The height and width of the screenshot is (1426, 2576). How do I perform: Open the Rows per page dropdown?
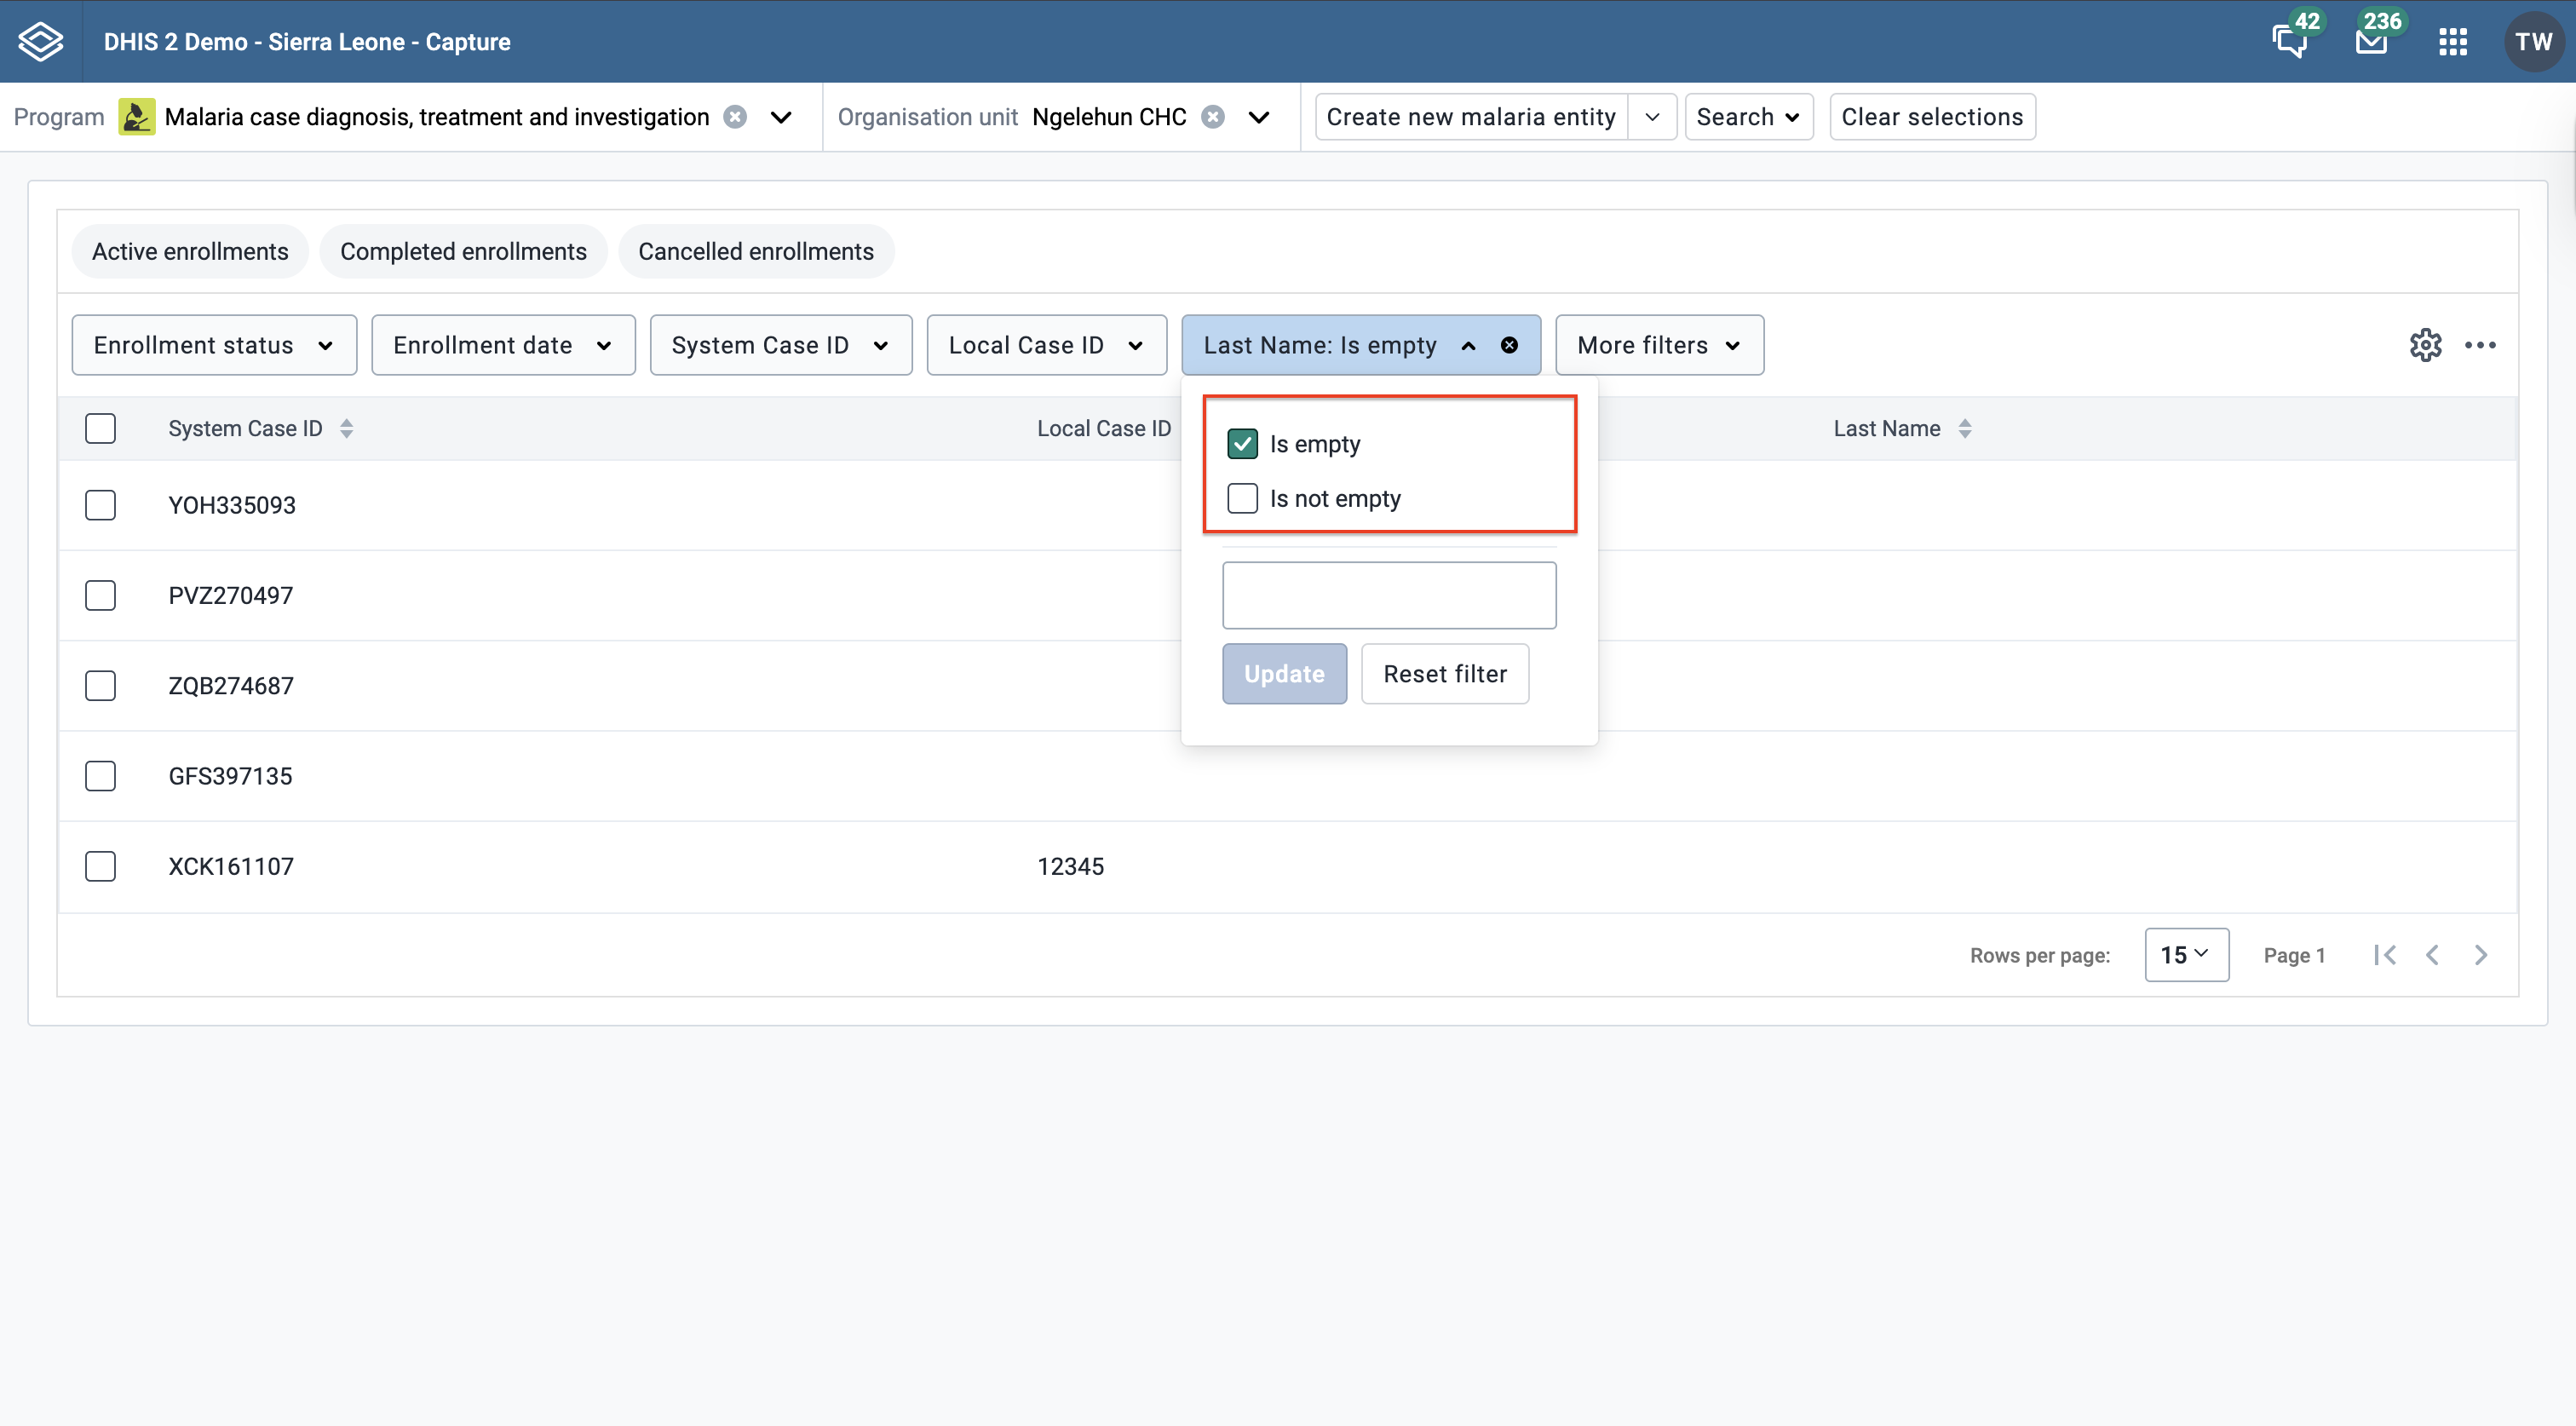pos(2186,955)
